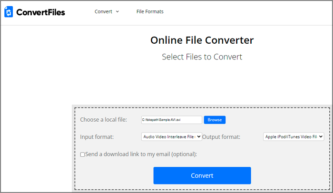Open the Apple iPod/iTunes output format dropdown
Image resolution: width=333 pixels, height=193 pixels.
click(x=290, y=137)
